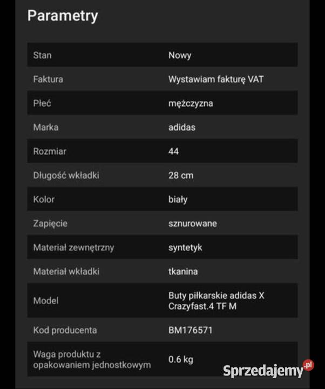
Task: Select the adidas brand value
Action: [182, 128]
